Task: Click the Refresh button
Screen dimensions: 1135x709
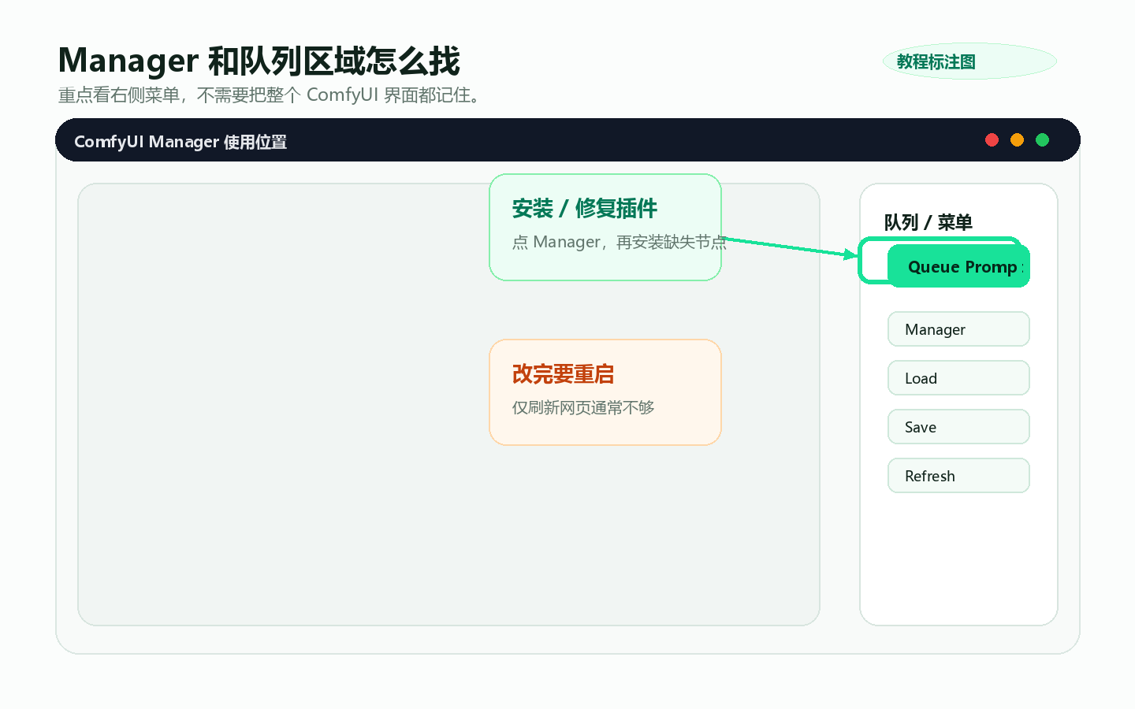Action: pyautogui.click(x=958, y=476)
